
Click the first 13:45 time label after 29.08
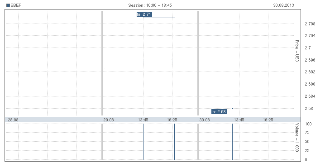pyautogui.click(x=143, y=120)
